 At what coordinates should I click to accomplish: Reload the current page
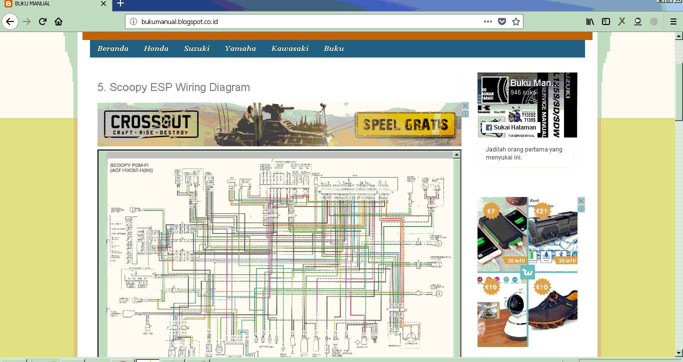pyautogui.click(x=42, y=21)
